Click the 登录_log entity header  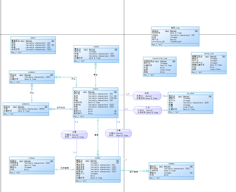(x=175, y=28)
